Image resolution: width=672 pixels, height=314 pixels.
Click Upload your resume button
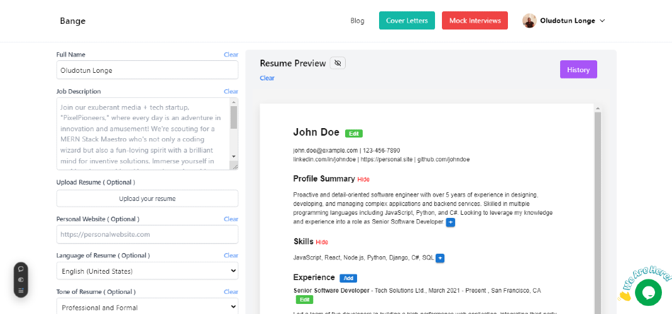(148, 198)
